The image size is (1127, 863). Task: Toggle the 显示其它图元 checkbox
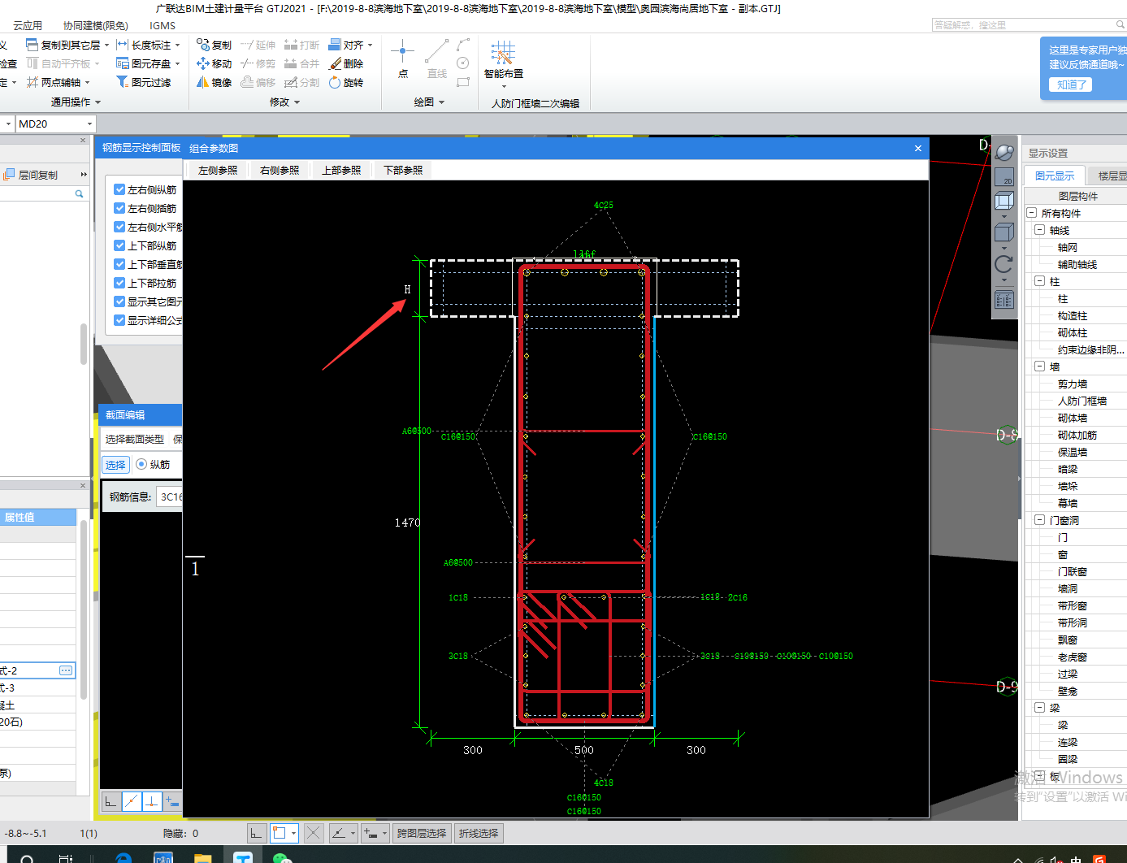[x=119, y=301]
